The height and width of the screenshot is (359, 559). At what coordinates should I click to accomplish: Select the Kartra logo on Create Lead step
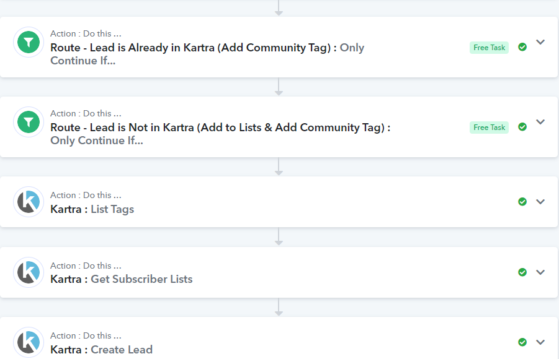tap(29, 342)
